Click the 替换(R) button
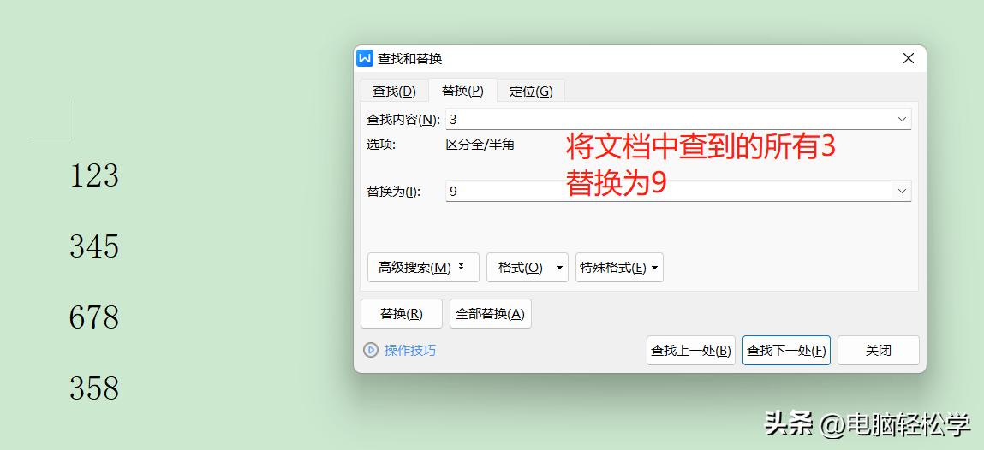Image resolution: width=984 pixels, height=450 pixels. point(402,313)
